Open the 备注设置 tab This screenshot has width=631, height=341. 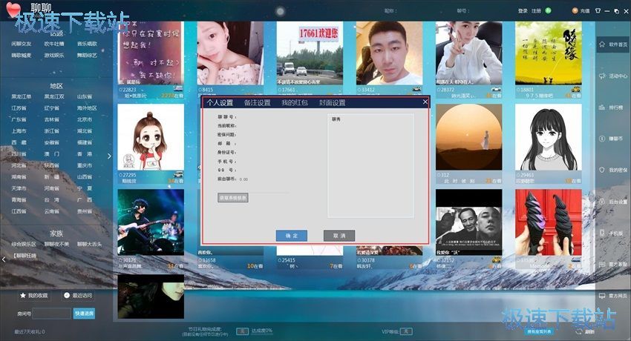point(257,103)
